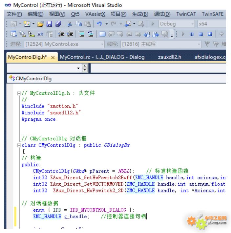The height and width of the screenshot is (233, 231).
Task: Open the TwinSAFE menu
Action: coord(213,14)
